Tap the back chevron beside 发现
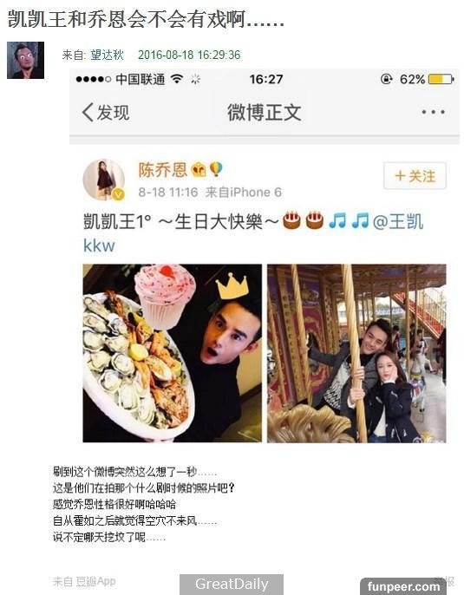Screen dimensions: 464x595 [88, 113]
